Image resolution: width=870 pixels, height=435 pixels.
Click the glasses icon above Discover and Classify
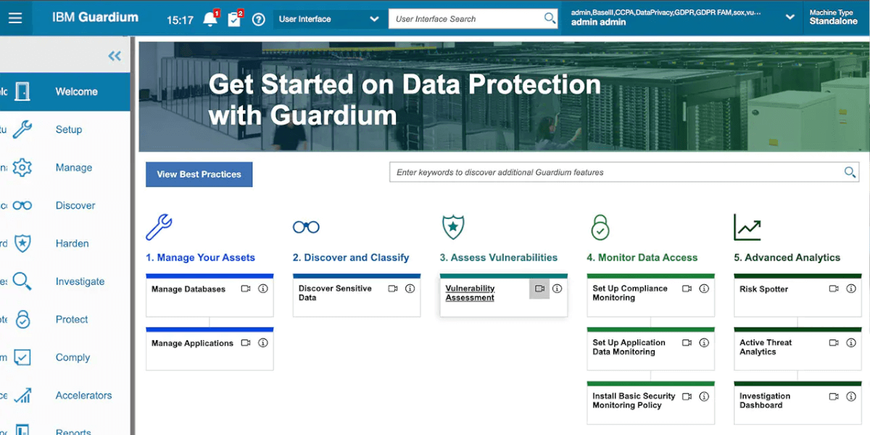click(306, 227)
